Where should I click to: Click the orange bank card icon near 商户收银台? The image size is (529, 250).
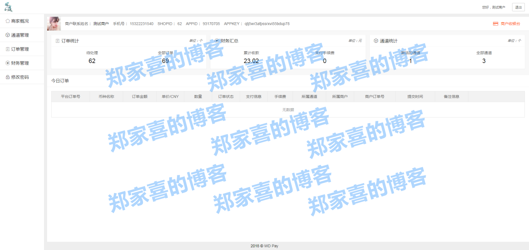point(495,24)
